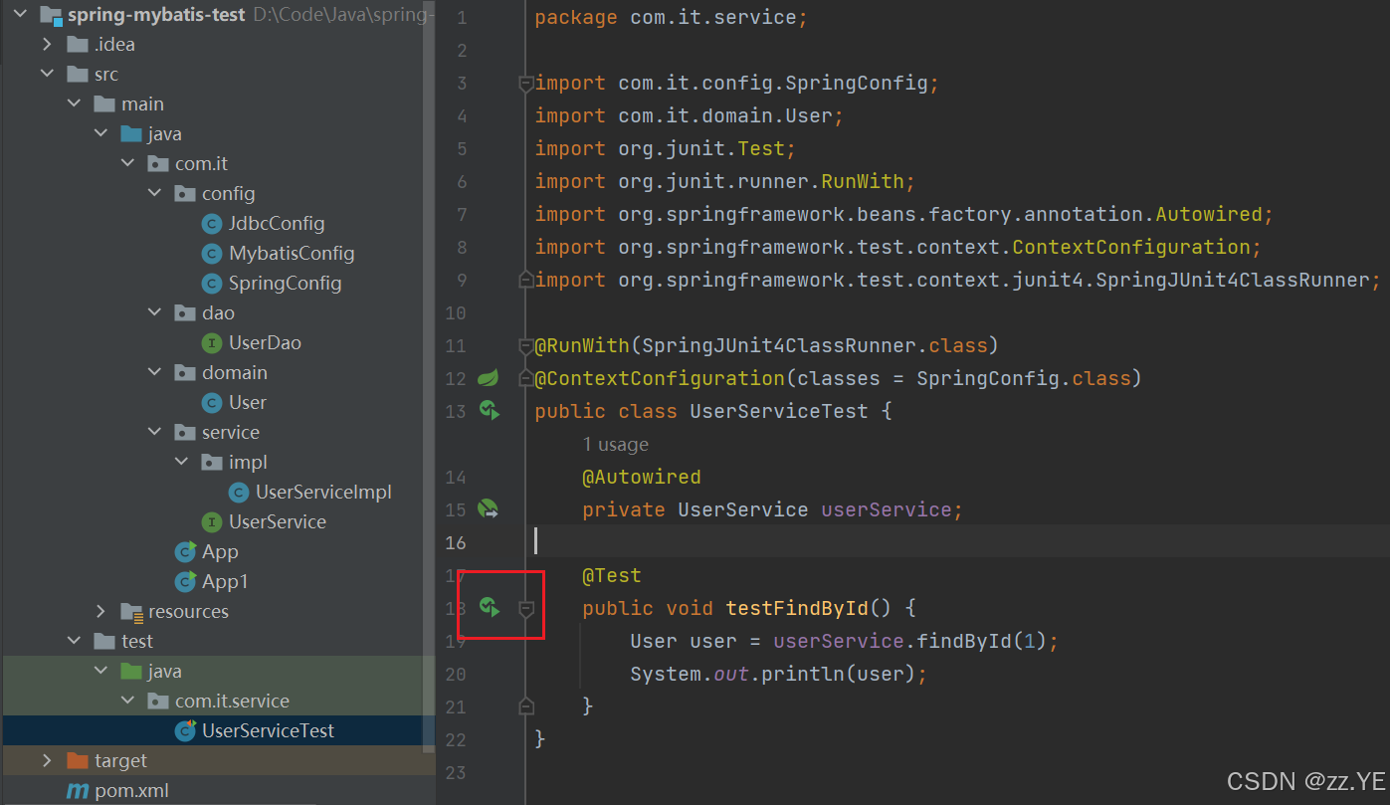Select the App1 class icon

coord(185,582)
